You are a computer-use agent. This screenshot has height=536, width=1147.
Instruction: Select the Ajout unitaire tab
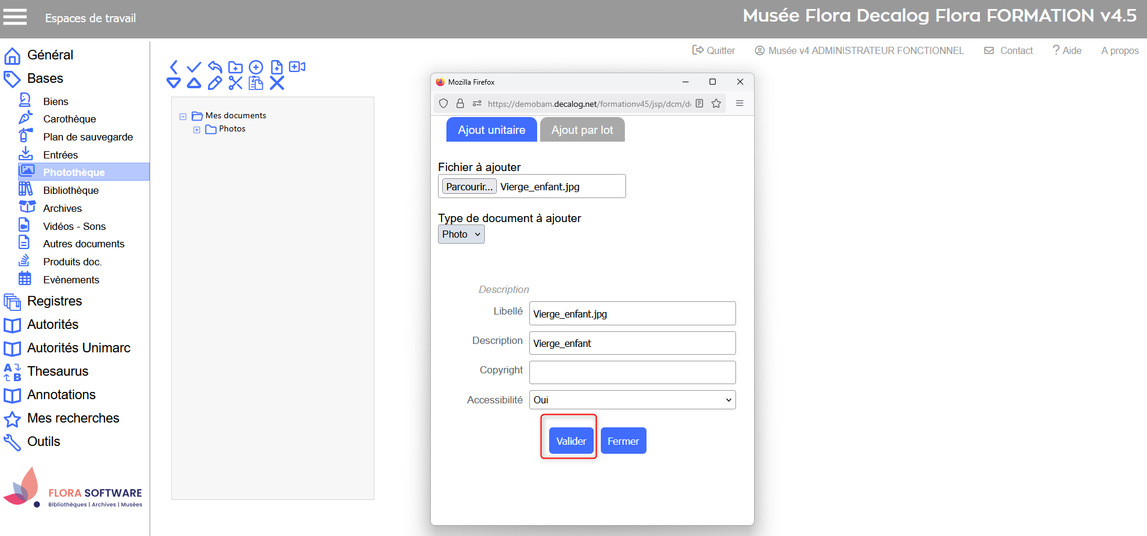[491, 130]
